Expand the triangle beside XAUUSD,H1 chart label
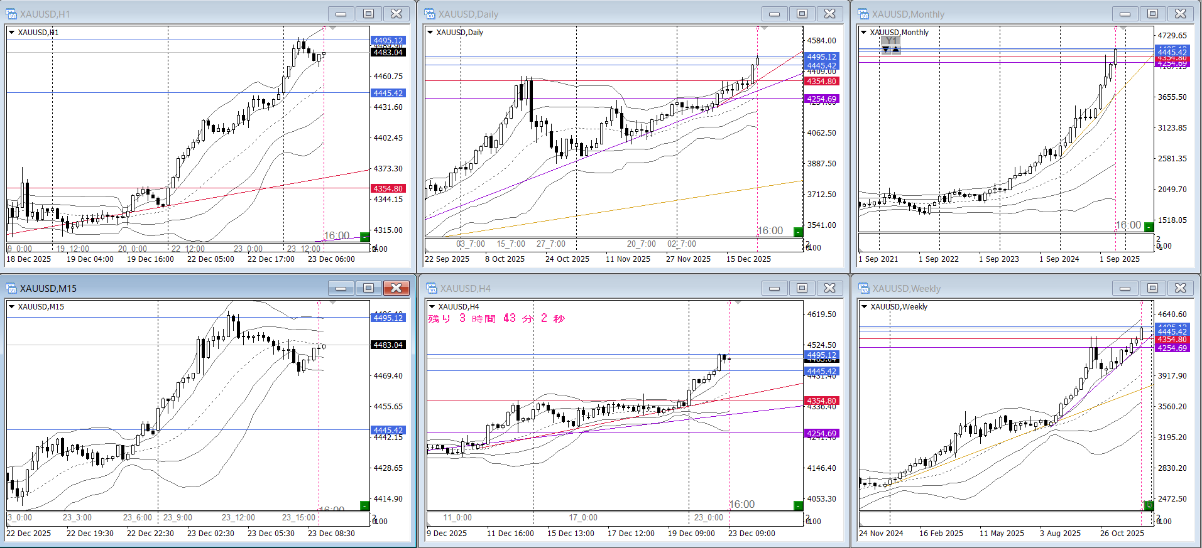The image size is (1202, 548). click(11, 33)
